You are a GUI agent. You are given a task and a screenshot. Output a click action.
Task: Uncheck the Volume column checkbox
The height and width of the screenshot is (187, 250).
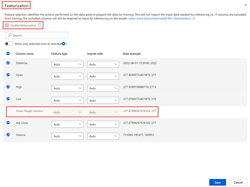click(8, 135)
